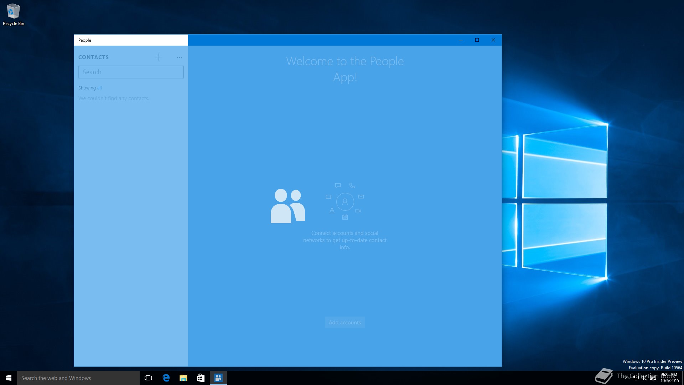Add a new contact with plus icon
Viewport: 684px width, 385px height.
pos(159,57)
